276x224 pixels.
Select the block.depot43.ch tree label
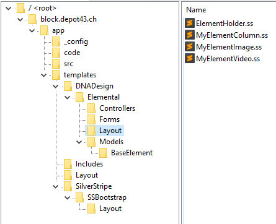[68, 19]
